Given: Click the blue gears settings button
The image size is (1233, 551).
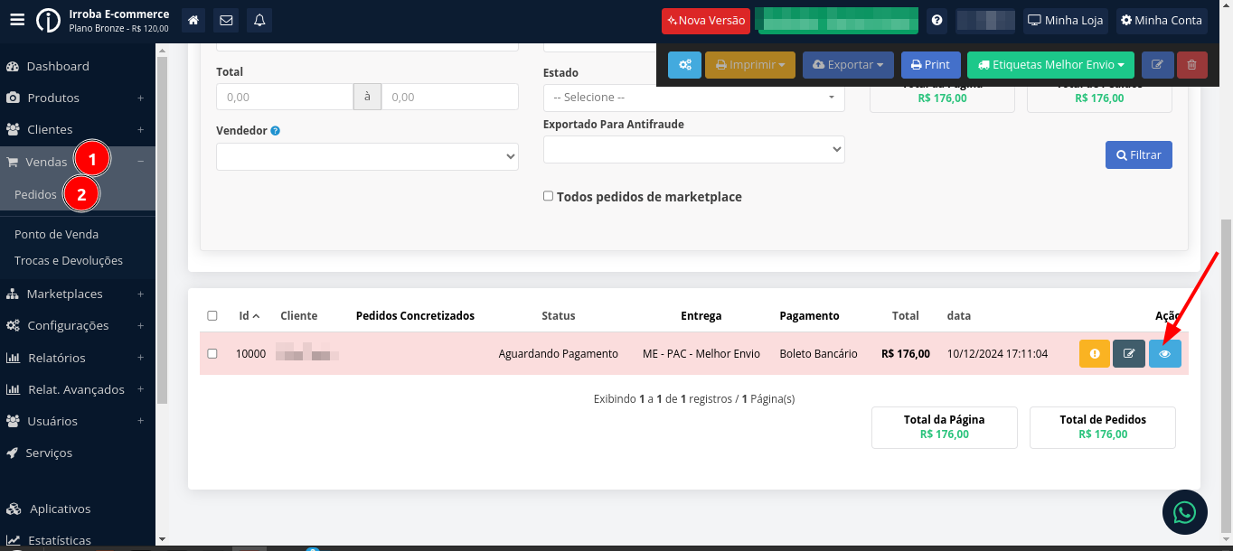Looking at the screenshot, I should pyautogui.click(x=684, y=65).
